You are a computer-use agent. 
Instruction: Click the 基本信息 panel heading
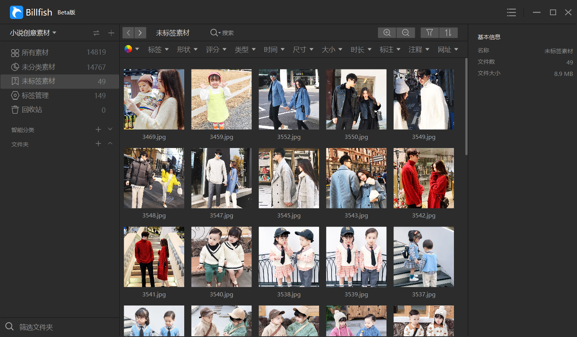click(489, 37)
